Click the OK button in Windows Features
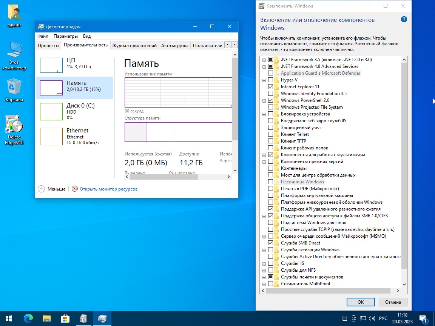 [x=360, y=302]
